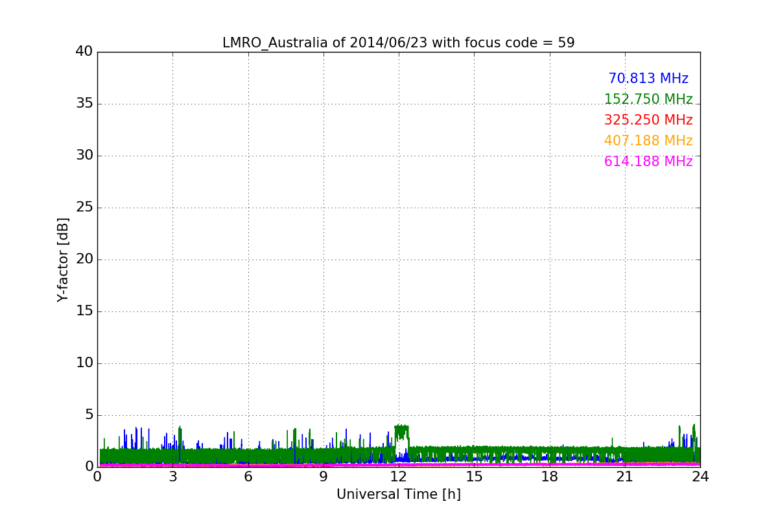Click the Universal Time [h] axis label
The image size is (778, 519).
399,494
